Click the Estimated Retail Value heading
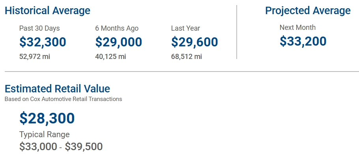 (x=57, y=88)
